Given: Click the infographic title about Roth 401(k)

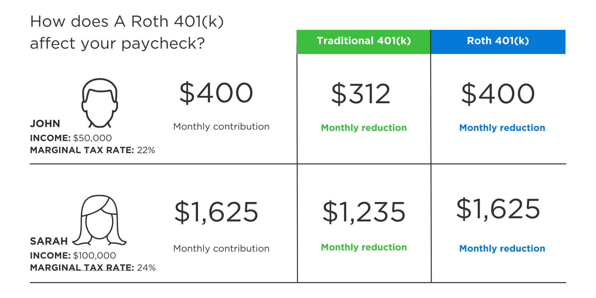Looking at the screenshot, I should pos(127,32).
